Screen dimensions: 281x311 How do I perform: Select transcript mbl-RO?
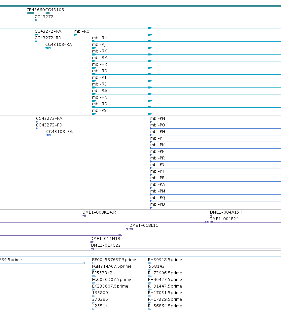pyautogui.click(x=100, y=71)
